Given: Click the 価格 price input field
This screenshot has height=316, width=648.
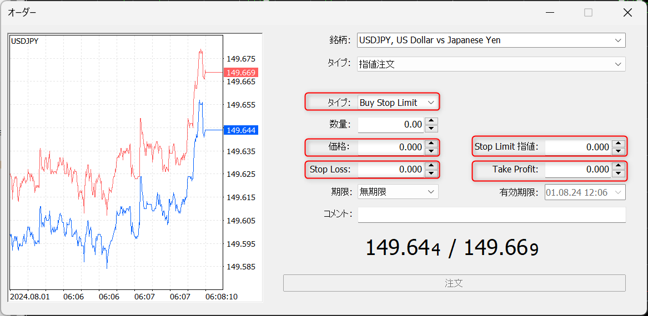Looking at the screenshot, I should (391, 147).
